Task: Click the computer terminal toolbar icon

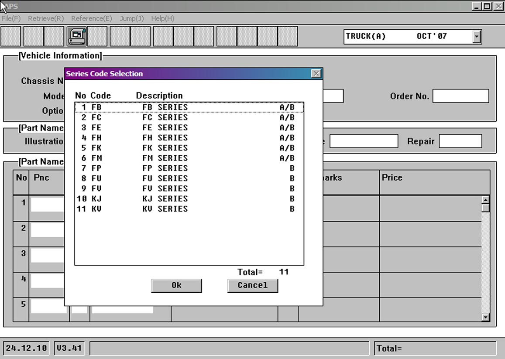Action: pyautogui.click(x=77, y=36)
